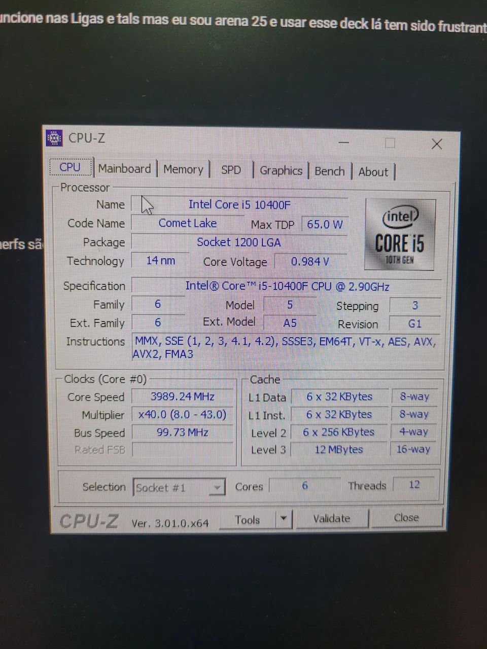Switch to the Mainboard tab
Viewport: 487px width, 649px height.
coord(125,168)
